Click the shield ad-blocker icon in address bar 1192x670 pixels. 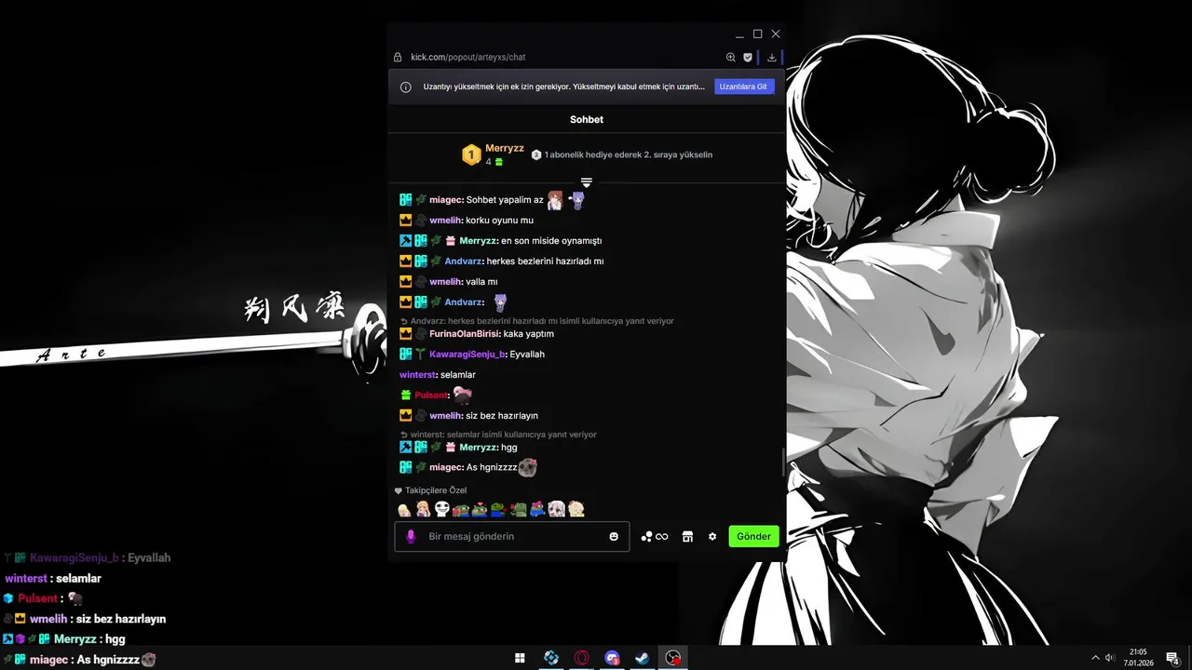click(x=748, y=57)
